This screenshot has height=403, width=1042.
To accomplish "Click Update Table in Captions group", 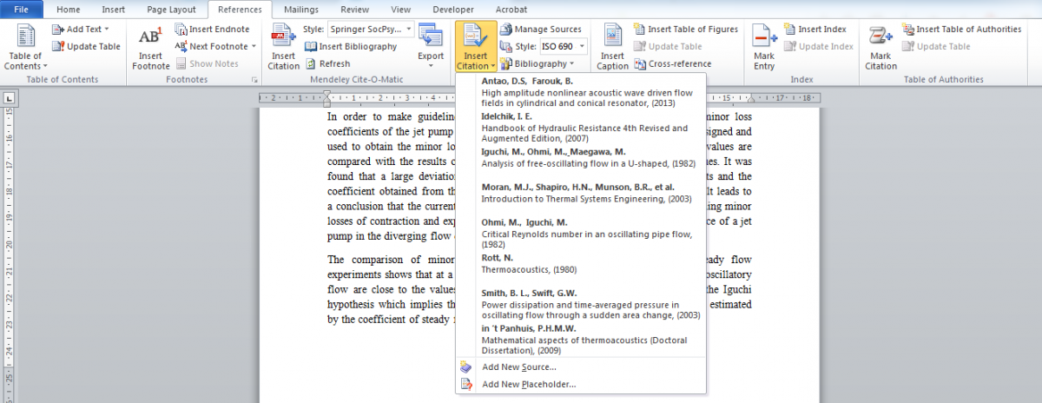I will (668, 46).
